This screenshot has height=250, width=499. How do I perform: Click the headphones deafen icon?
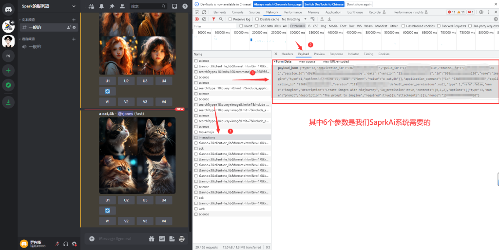pos(66,244)
